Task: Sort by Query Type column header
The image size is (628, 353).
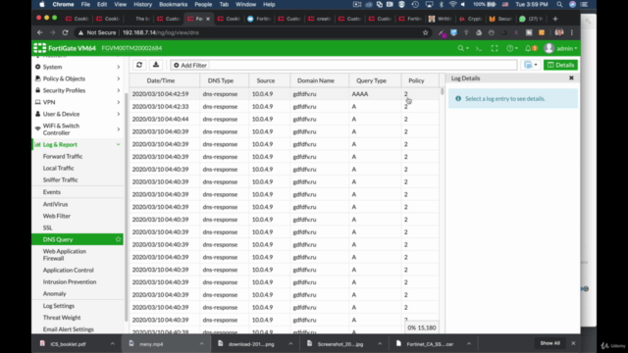Action: click(375, 80)
